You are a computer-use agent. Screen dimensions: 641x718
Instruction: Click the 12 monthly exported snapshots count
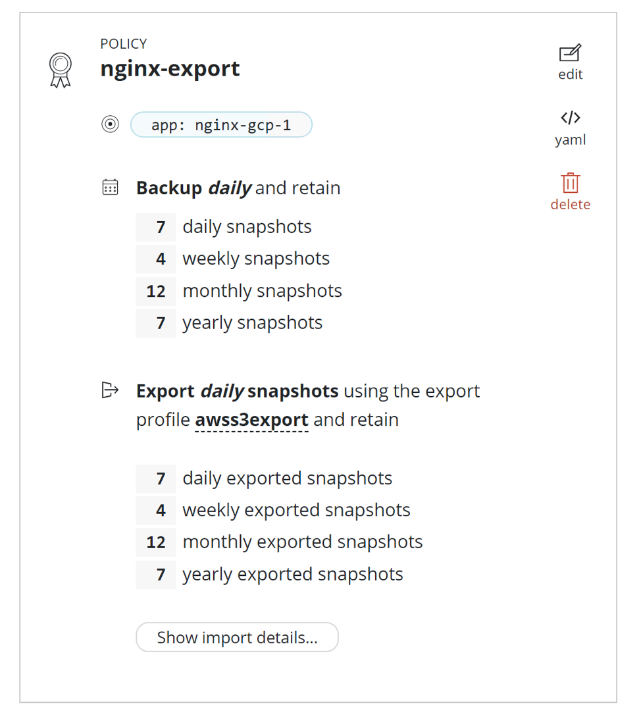tap(156, 542)
